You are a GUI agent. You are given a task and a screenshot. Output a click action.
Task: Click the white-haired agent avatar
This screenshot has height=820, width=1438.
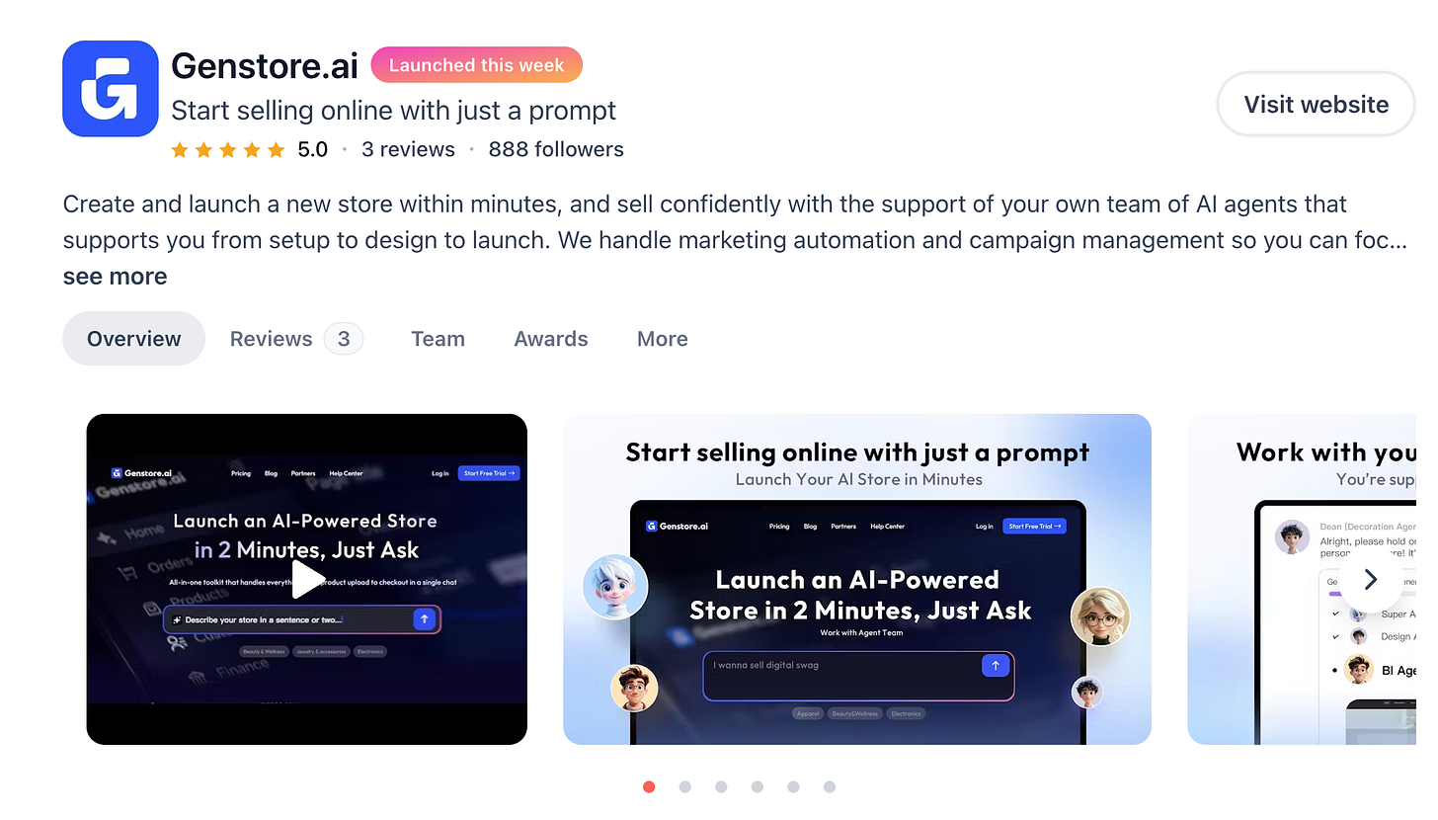[x=615, y=586]
